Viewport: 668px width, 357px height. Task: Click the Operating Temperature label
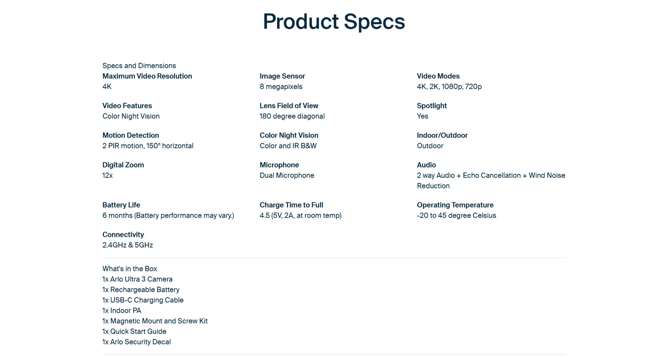455,205
